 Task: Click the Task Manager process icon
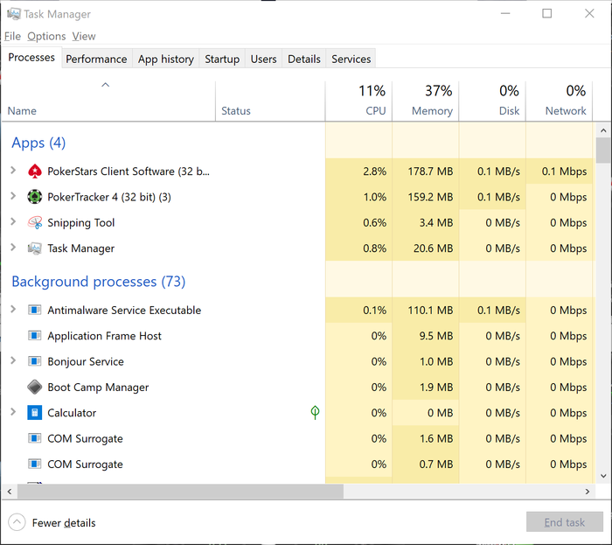click(35, 248)
